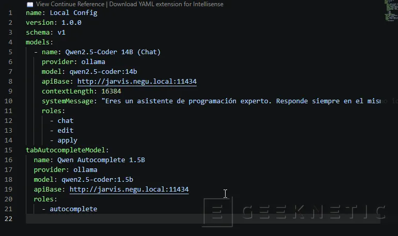Click 'roles:' key on line 11
The height and width of the screenshot is (236, 398).
53,111
